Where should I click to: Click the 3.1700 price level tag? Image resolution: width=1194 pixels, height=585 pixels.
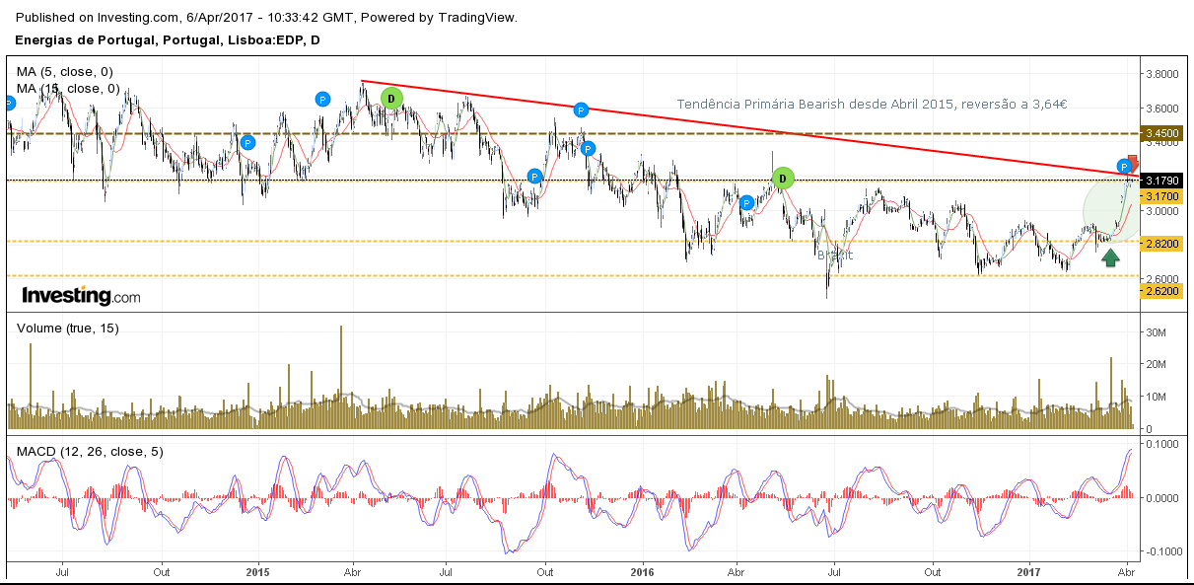click(x=1161, y=196)
